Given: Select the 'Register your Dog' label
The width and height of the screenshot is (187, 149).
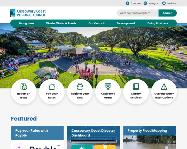Looking at the screenshot, I should 80,96.
